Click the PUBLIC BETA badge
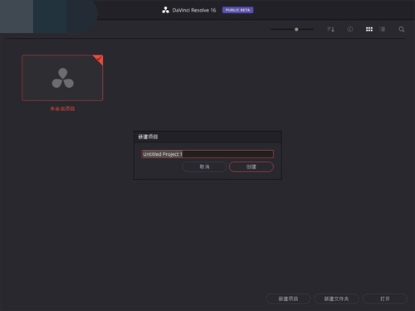 click(237, 10)
